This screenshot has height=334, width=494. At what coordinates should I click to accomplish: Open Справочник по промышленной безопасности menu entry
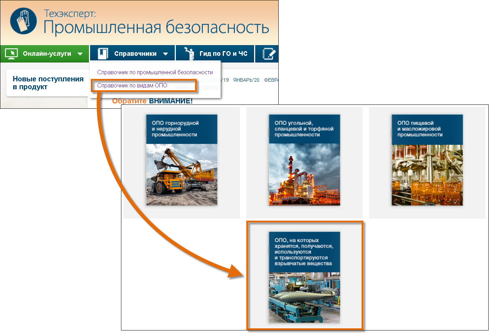[x=155, y=72]
